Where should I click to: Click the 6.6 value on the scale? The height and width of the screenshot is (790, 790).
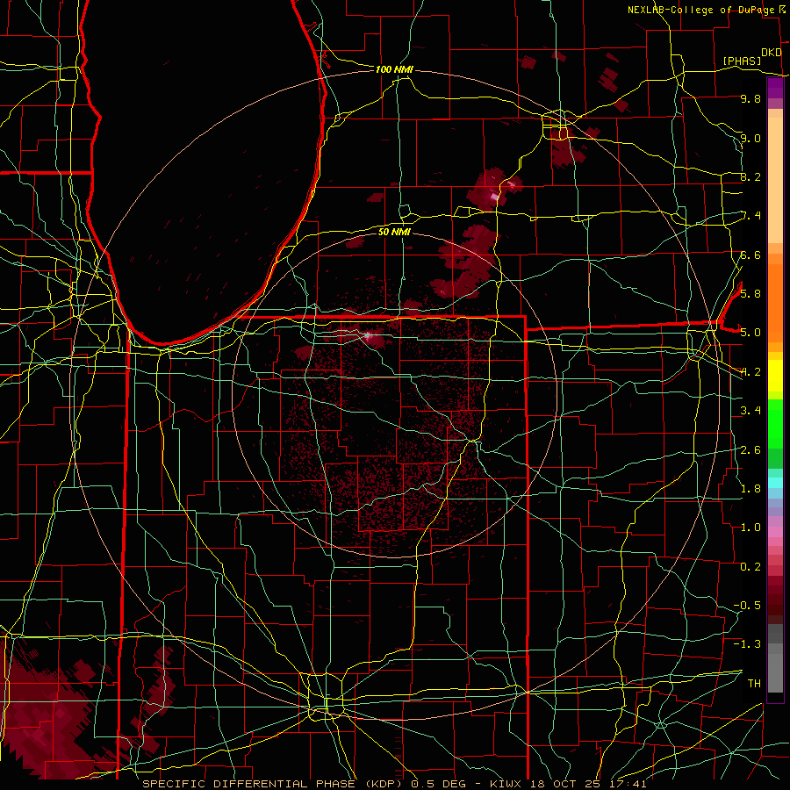750,255
